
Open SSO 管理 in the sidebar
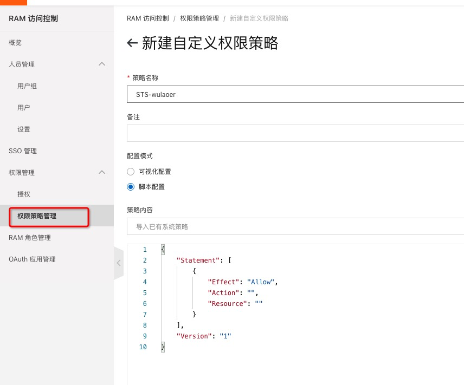(23, 151)
